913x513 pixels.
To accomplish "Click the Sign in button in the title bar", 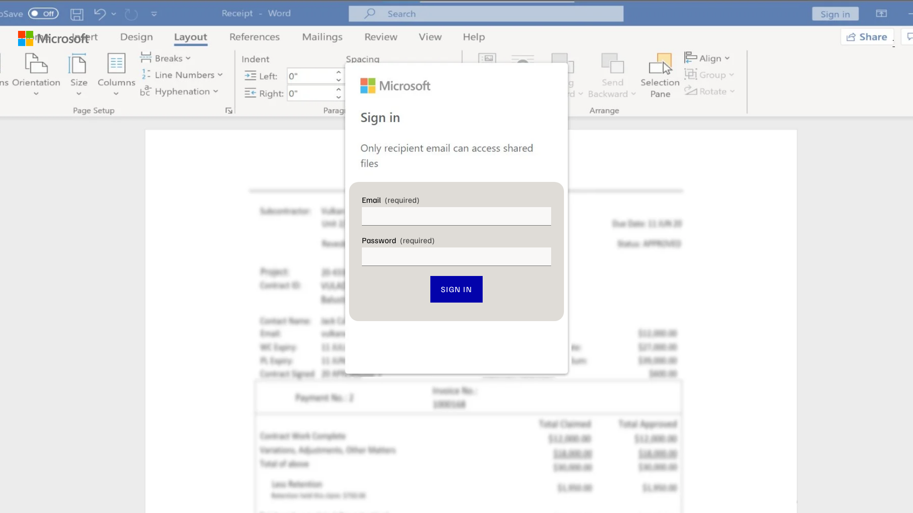I will [x=835, y=14].
